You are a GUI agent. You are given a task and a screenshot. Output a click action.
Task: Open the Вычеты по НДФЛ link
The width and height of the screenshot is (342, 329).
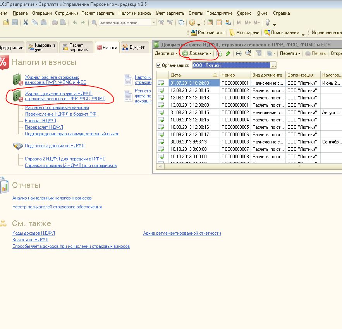pyautogui.click(x=30, y=240)
